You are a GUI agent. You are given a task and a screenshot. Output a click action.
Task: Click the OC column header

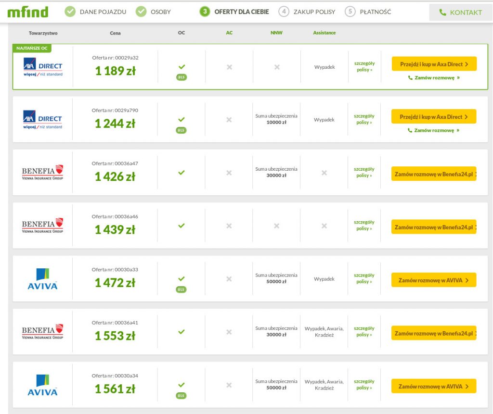pos(182,33)
